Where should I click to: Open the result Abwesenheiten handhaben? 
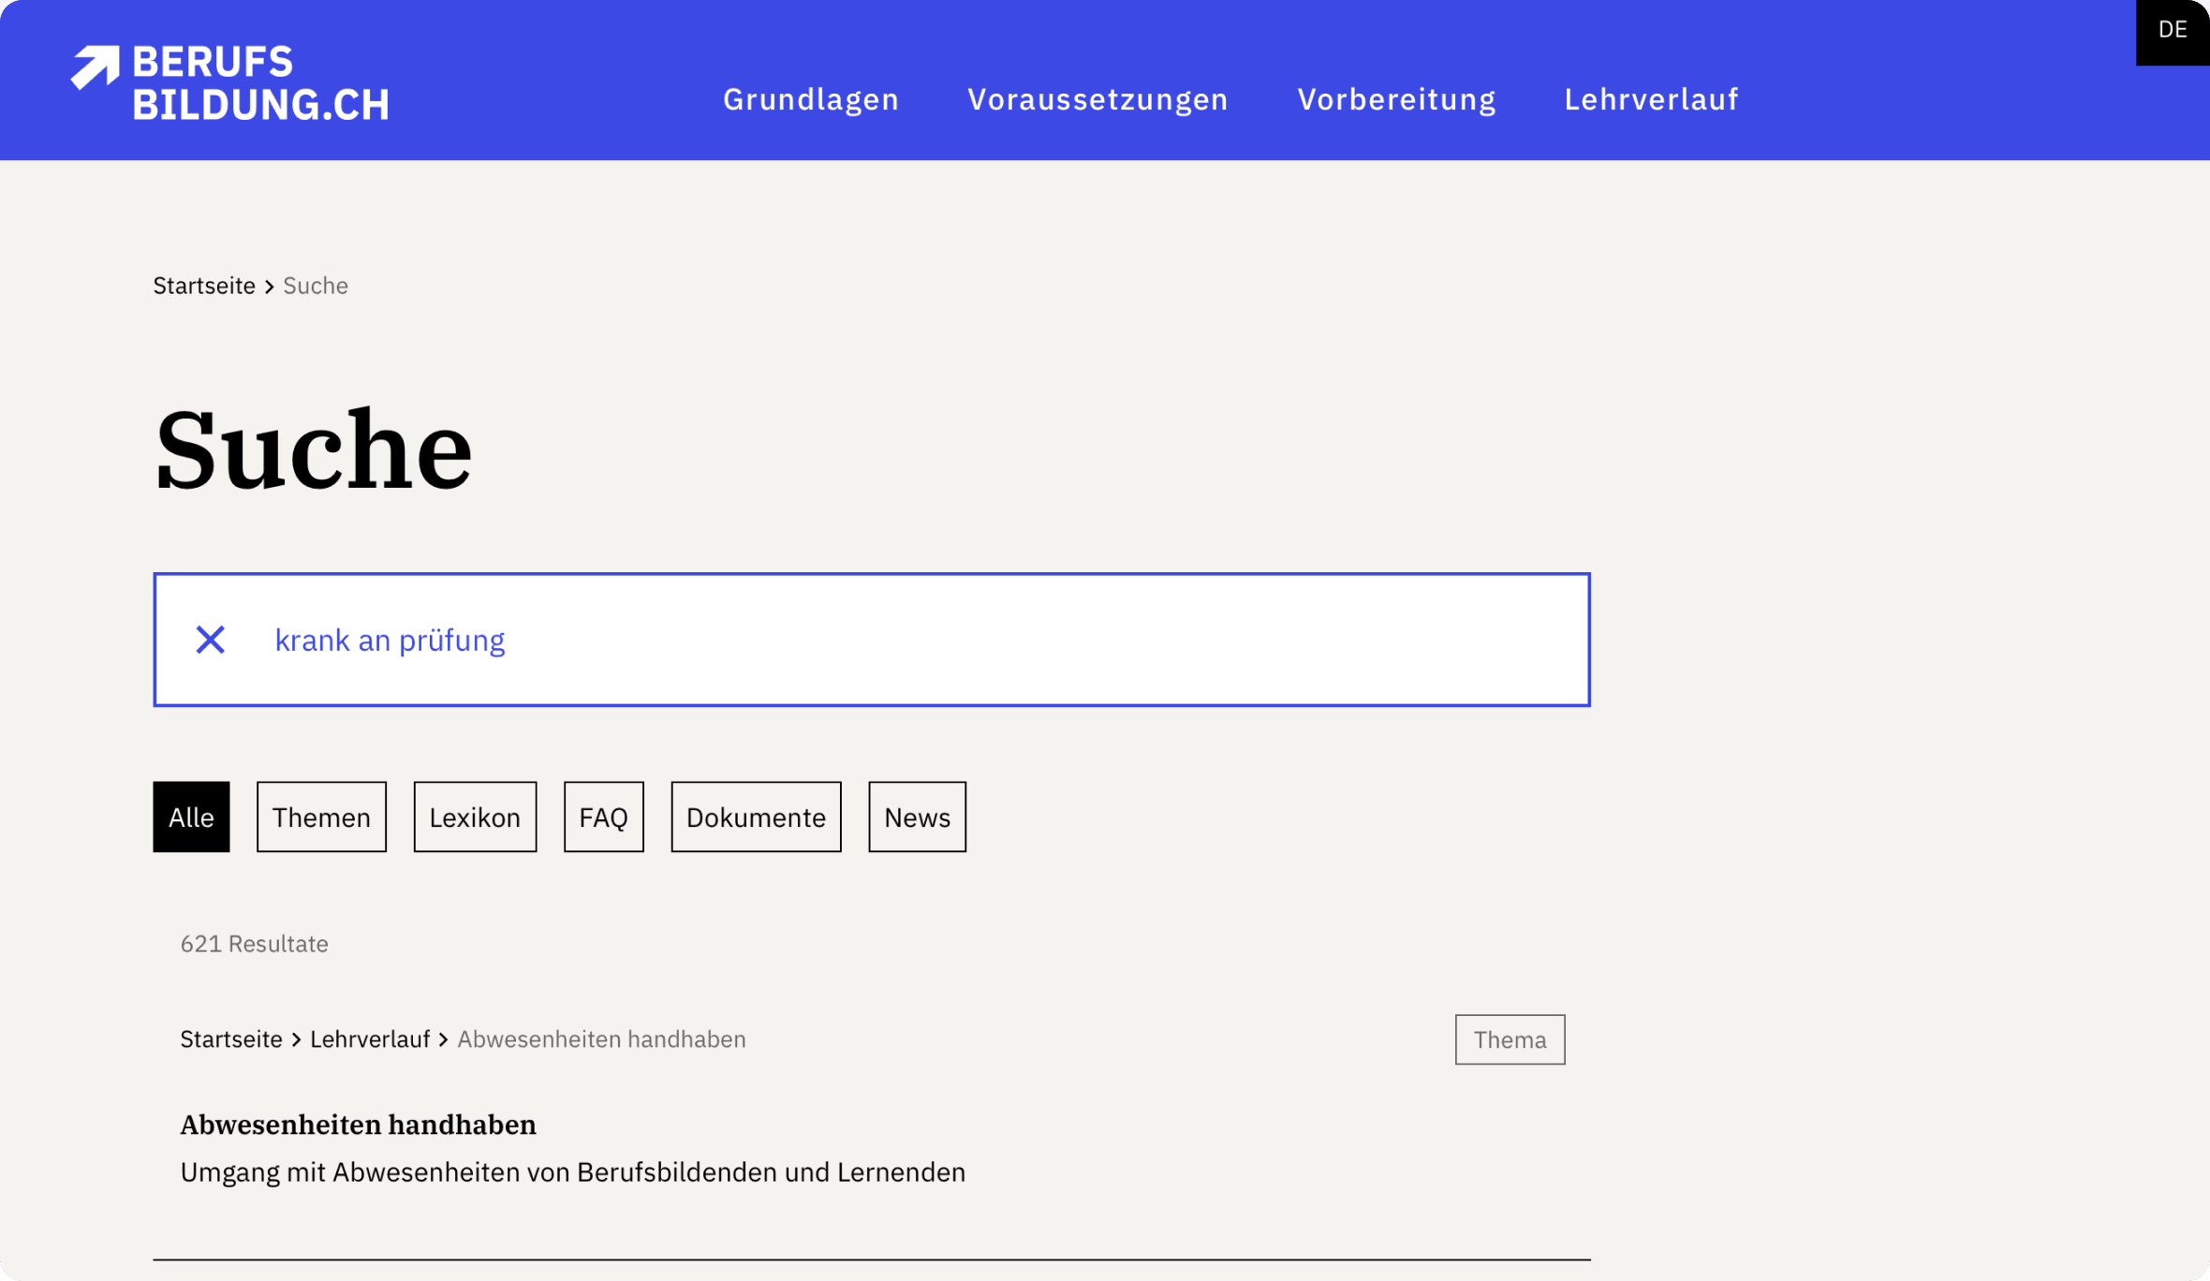[x=359, y=1124]
